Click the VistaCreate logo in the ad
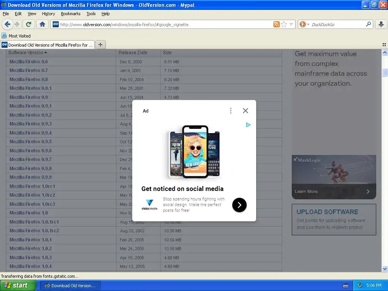Image resolution: width=388 pixels, height=291 pixels. 149,205
